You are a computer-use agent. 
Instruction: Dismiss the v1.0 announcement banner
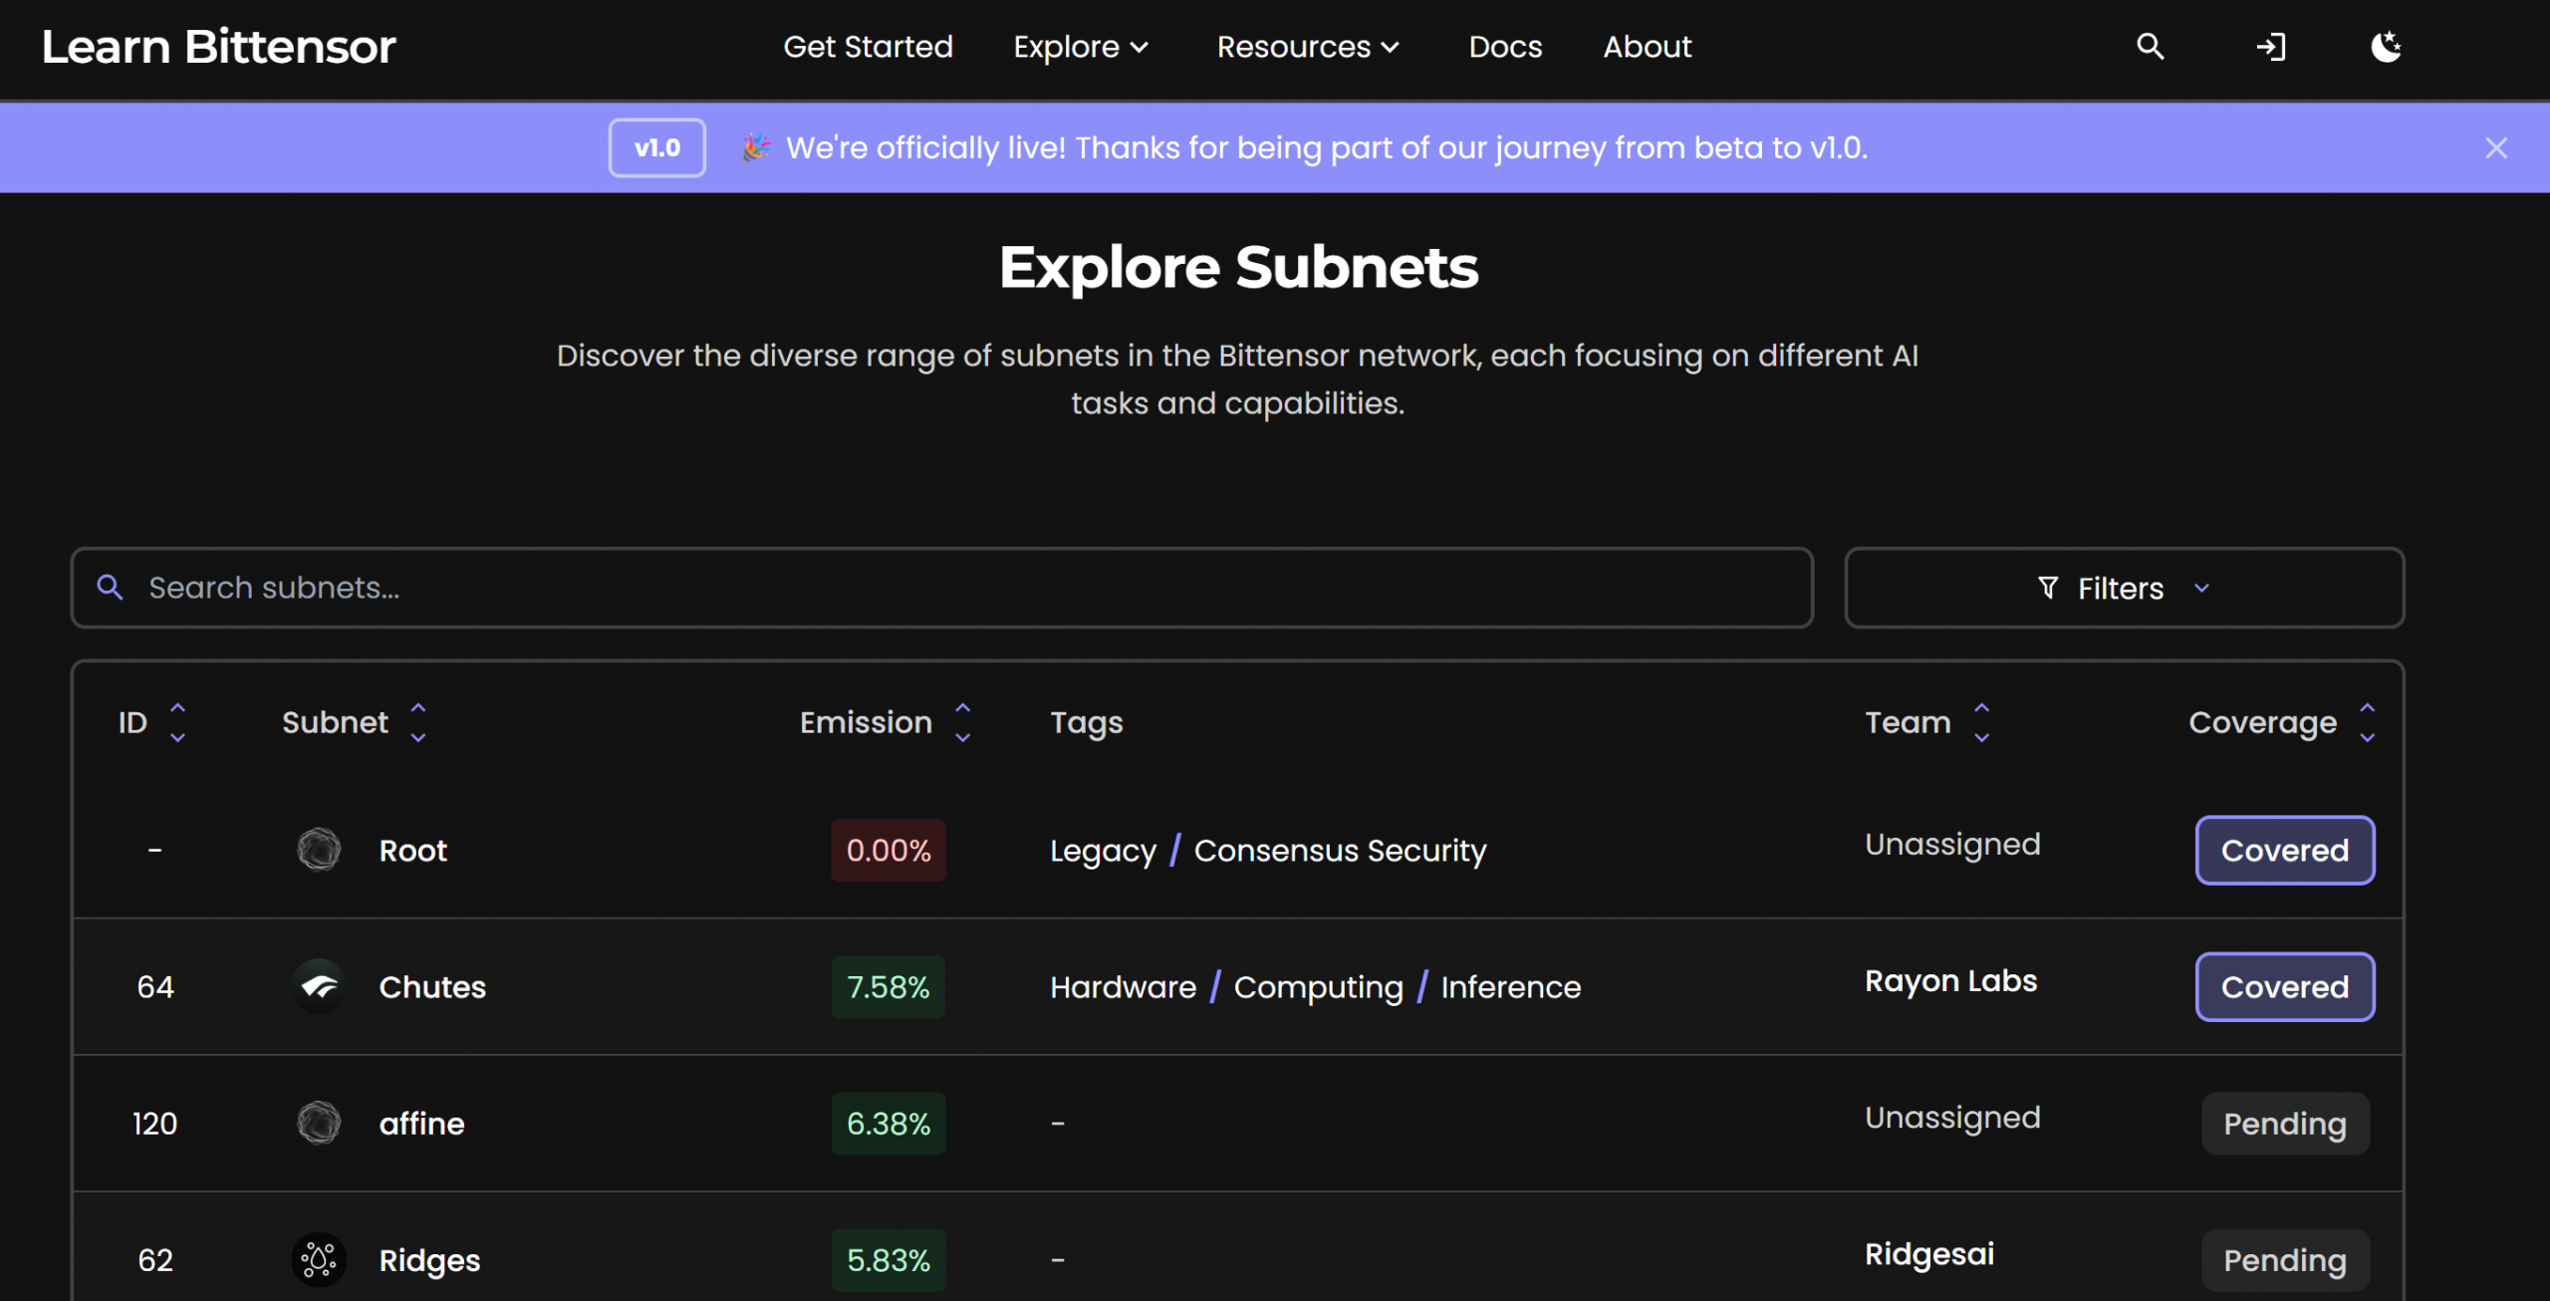[2495, 148]
